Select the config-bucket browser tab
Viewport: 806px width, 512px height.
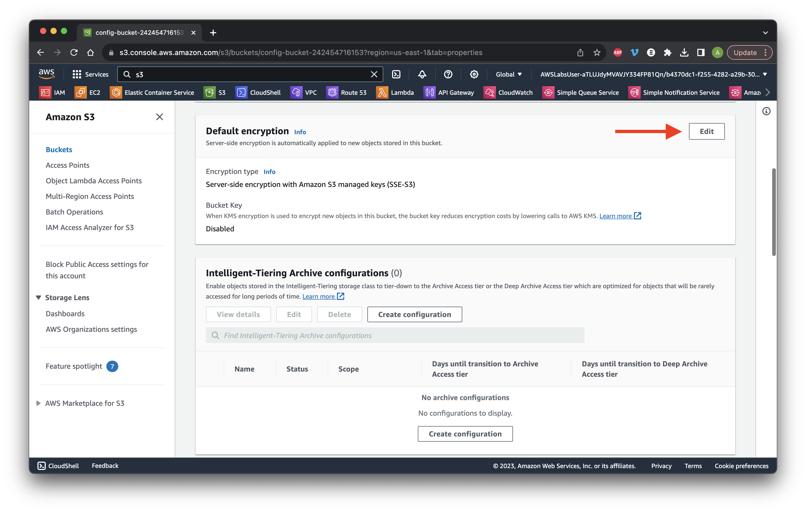(140, 32)
